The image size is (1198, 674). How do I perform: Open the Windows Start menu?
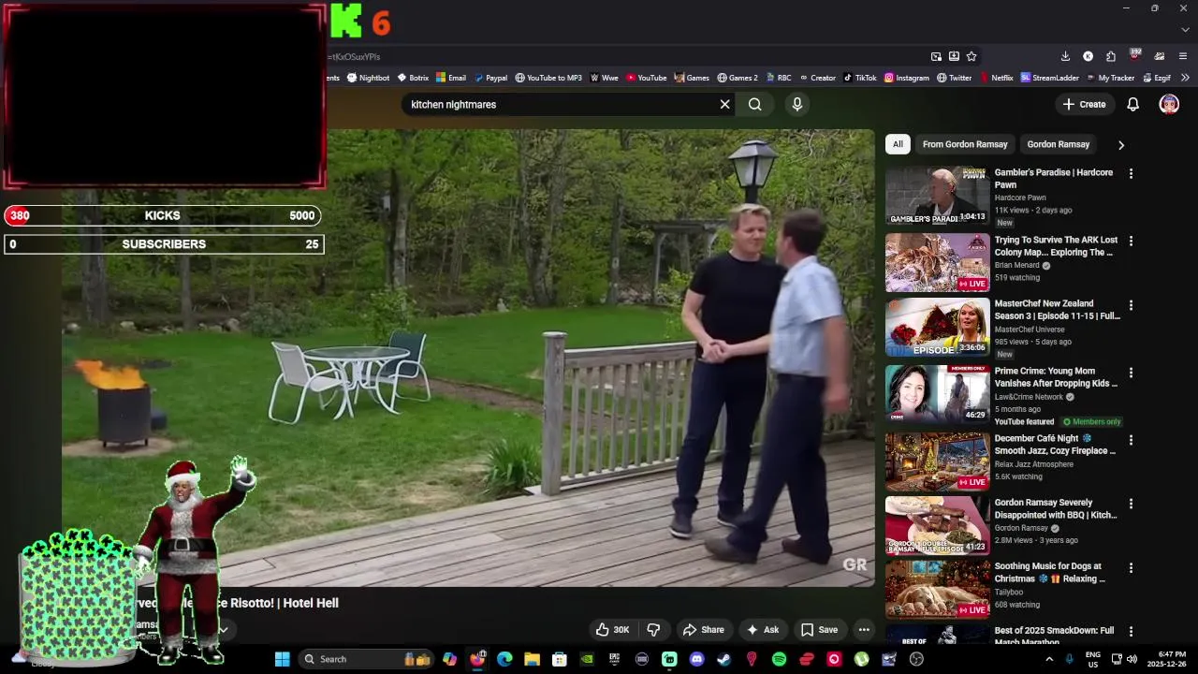[282, 659]
